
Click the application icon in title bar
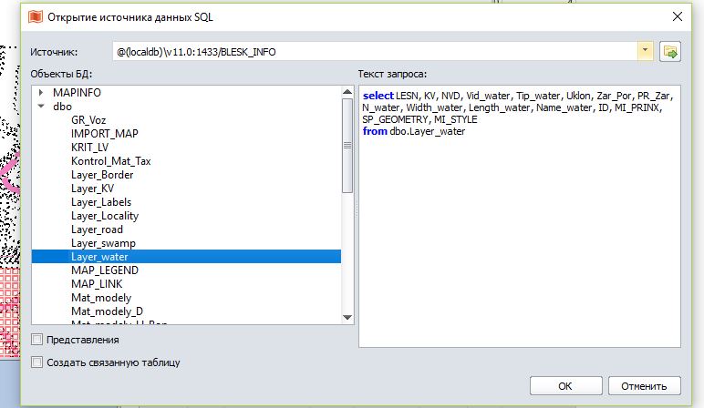pyautogui.click(x=36, y=16)
